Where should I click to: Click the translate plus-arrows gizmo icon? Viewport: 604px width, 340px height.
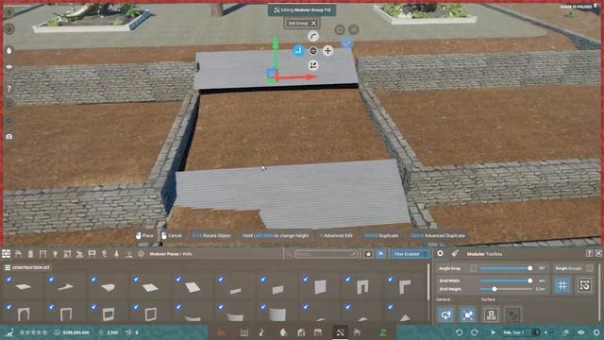(327, 50)
